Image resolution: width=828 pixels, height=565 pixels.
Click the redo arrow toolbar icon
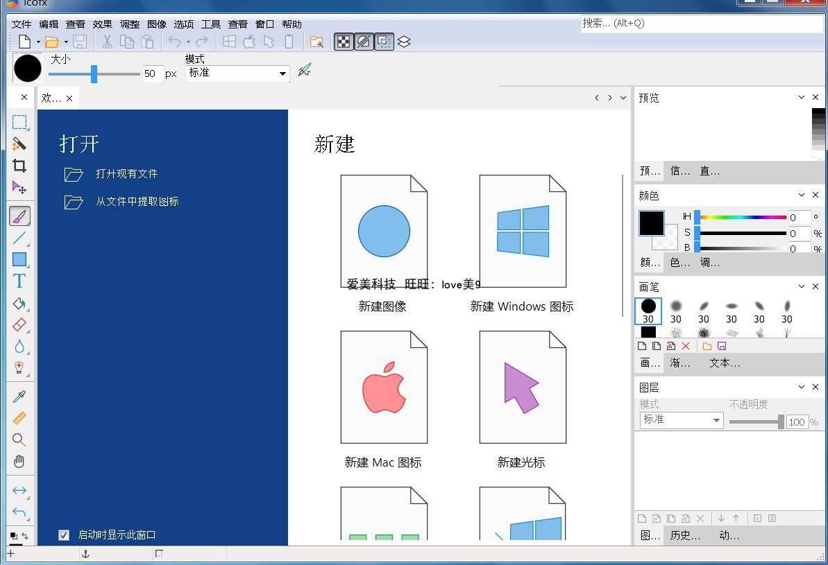click(202, 42)
